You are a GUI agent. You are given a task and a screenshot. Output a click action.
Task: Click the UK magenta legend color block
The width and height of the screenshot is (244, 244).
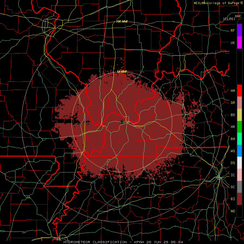[x=239, y=43]
